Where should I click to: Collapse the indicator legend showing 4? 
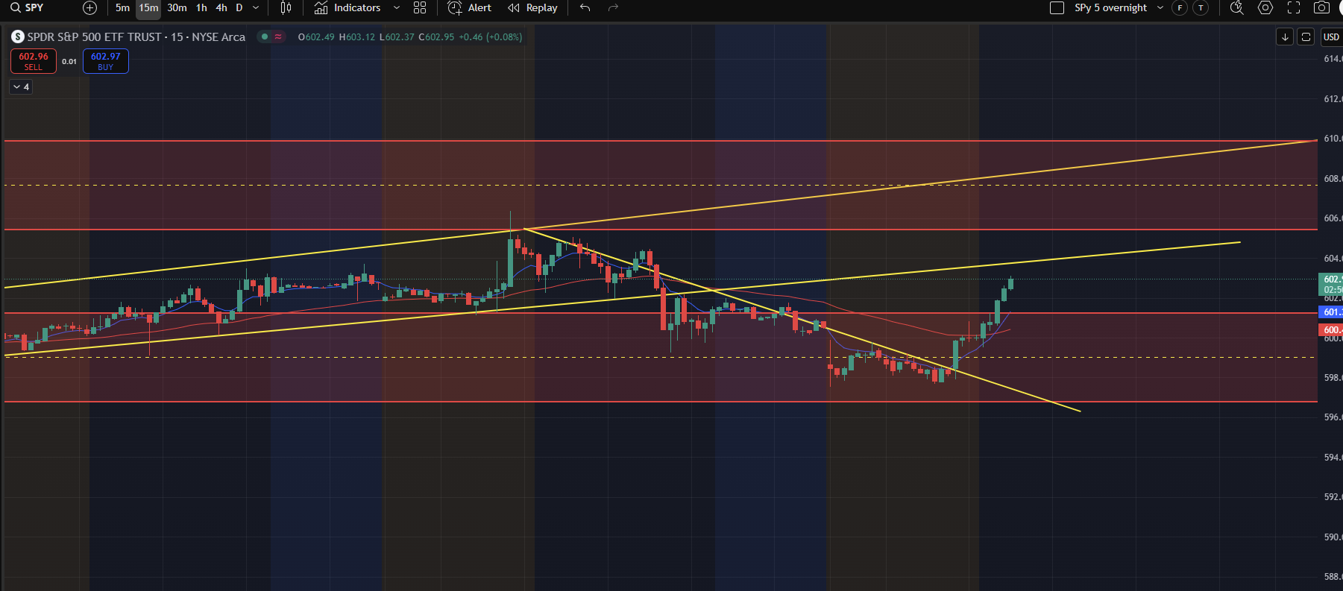tap(21, 87)
